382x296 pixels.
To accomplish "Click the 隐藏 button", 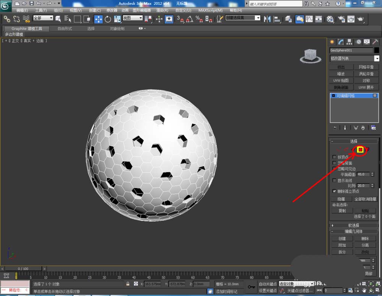I will 341,199.
